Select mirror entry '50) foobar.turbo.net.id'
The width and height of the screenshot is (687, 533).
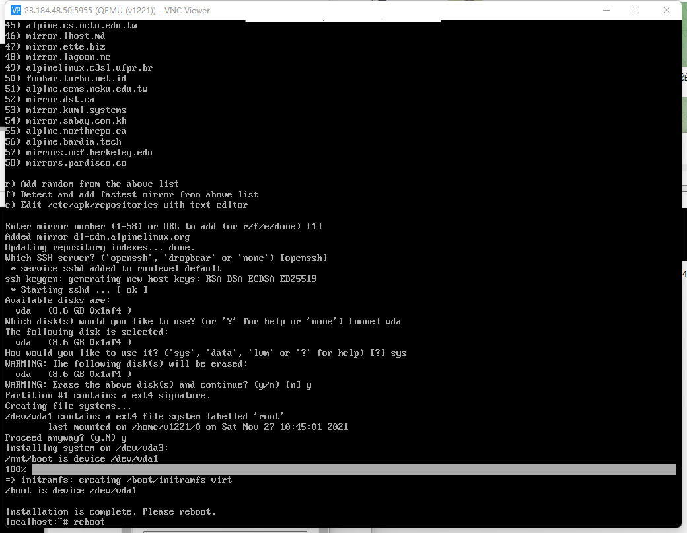[65, 79]
